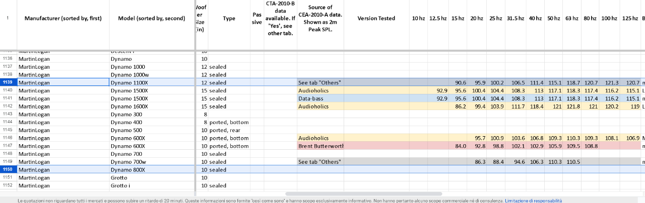Select row number 1142
645x203 pixels.
[8, 106]
